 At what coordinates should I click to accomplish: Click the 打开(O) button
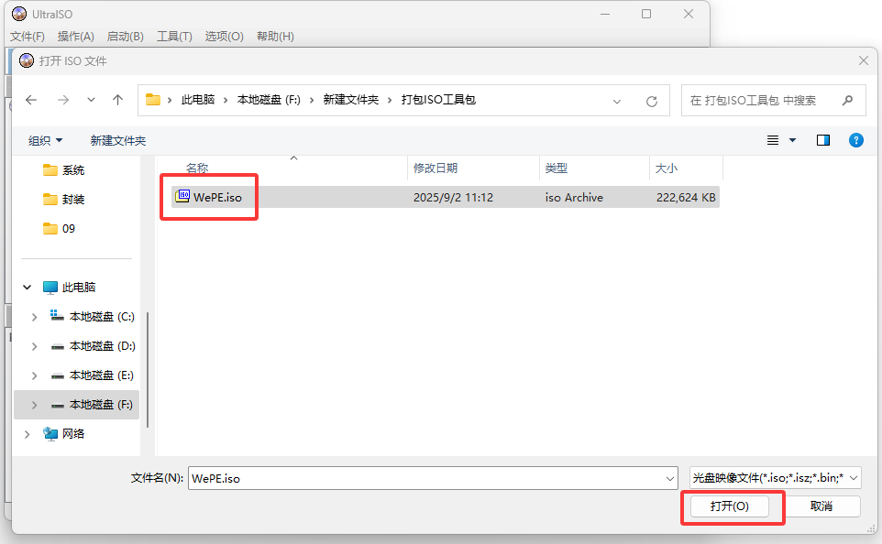pos(732,506)
